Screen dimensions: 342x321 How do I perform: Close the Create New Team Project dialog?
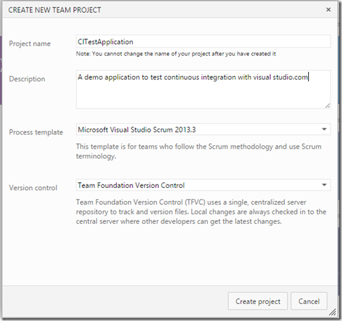pyautogui.click(x=328, y=10)
